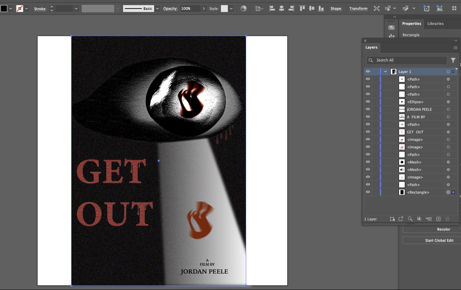This screenshot has width=461, height=290.
Task: Click the horizontal align right icon
Action: coord(291,8)
